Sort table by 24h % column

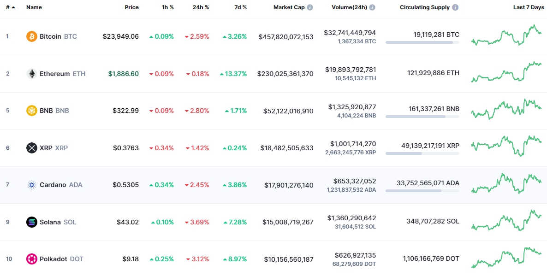coord(201,7)
